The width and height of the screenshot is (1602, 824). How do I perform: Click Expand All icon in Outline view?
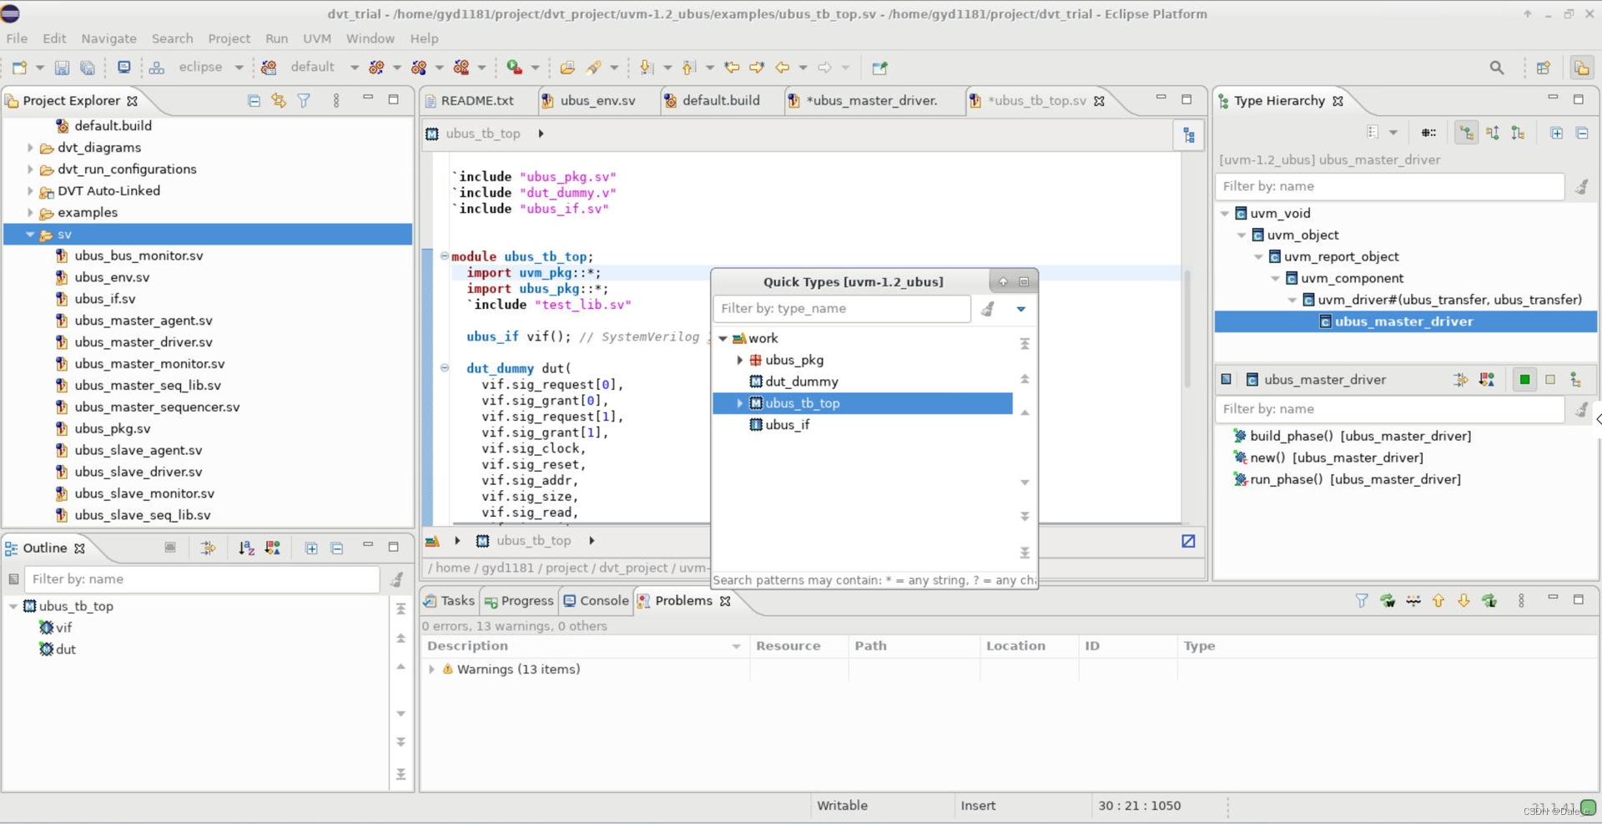click(x=311, y=548)
